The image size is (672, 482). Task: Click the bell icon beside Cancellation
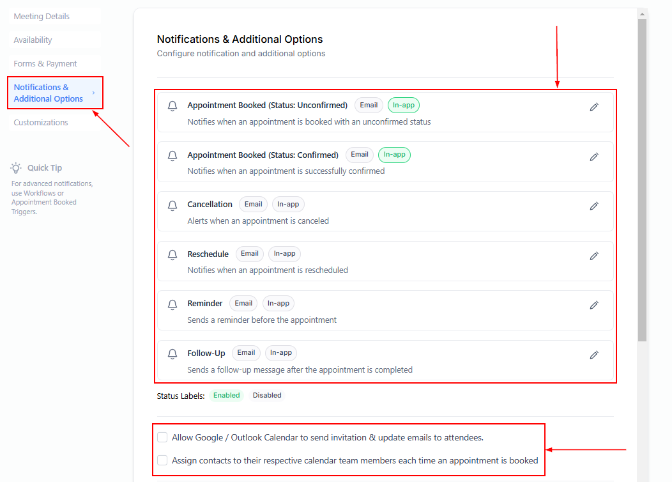[x=172, y=205]
